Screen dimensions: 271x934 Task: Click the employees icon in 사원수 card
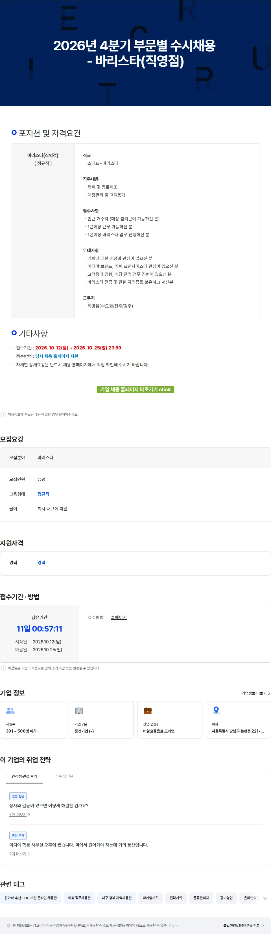tap(10, 710)
